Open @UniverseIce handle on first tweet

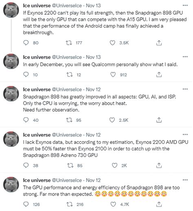(67, 6)
